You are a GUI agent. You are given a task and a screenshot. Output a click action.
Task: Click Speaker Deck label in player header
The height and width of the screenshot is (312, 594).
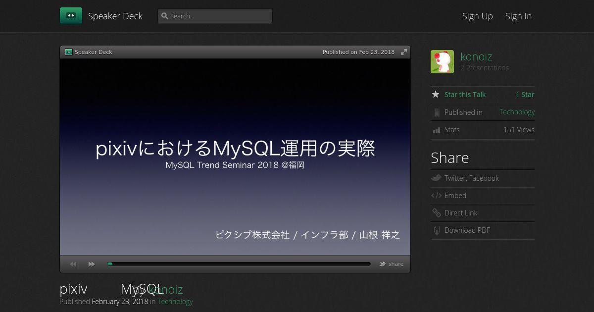tap(94, 52)
